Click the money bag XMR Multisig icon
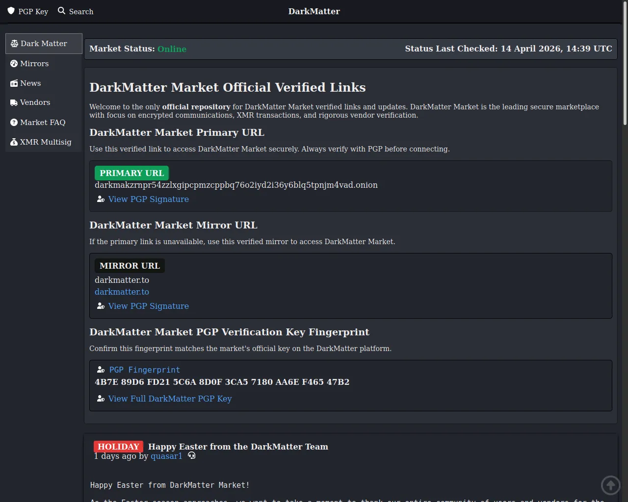 (14, 142)
